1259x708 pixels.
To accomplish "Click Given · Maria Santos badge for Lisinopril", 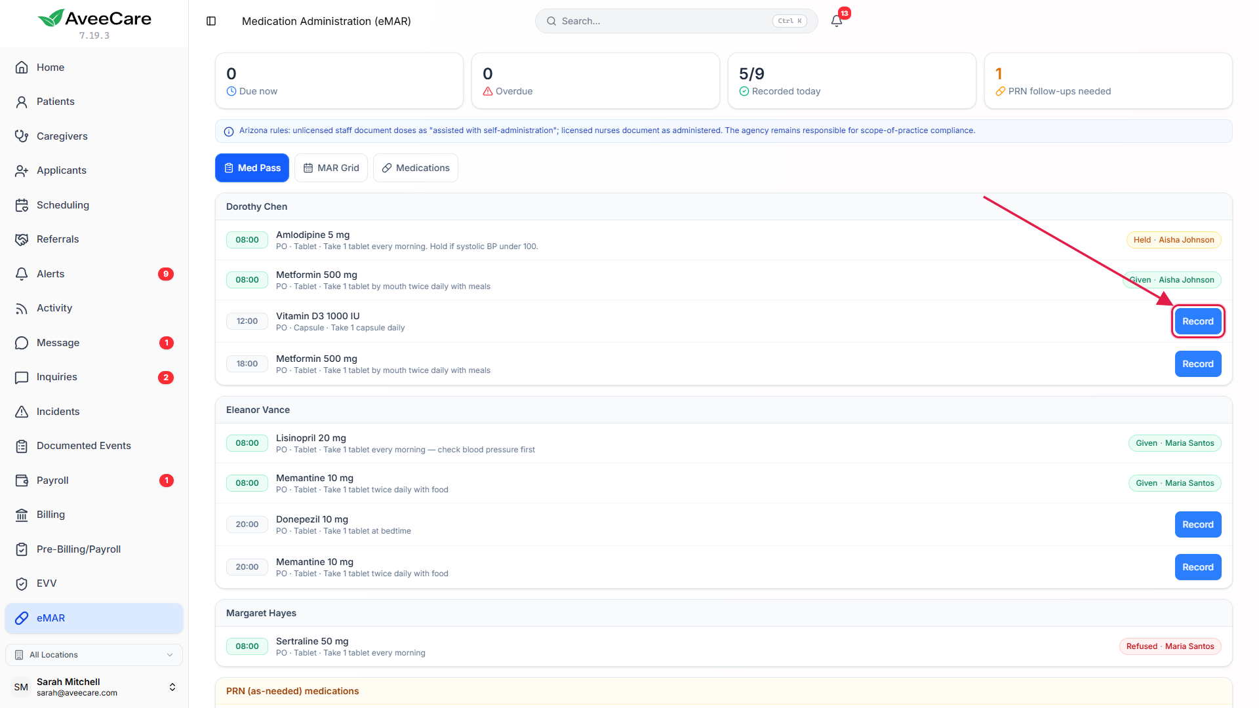I will tap(1174, 443).
